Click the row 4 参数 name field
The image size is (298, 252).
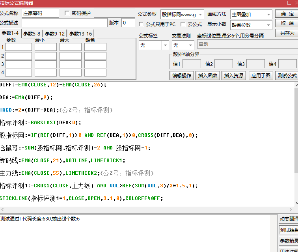[x=19, y=73]
